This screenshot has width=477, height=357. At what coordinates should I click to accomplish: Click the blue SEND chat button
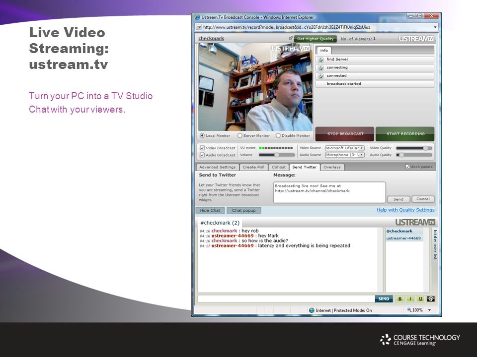384,299
